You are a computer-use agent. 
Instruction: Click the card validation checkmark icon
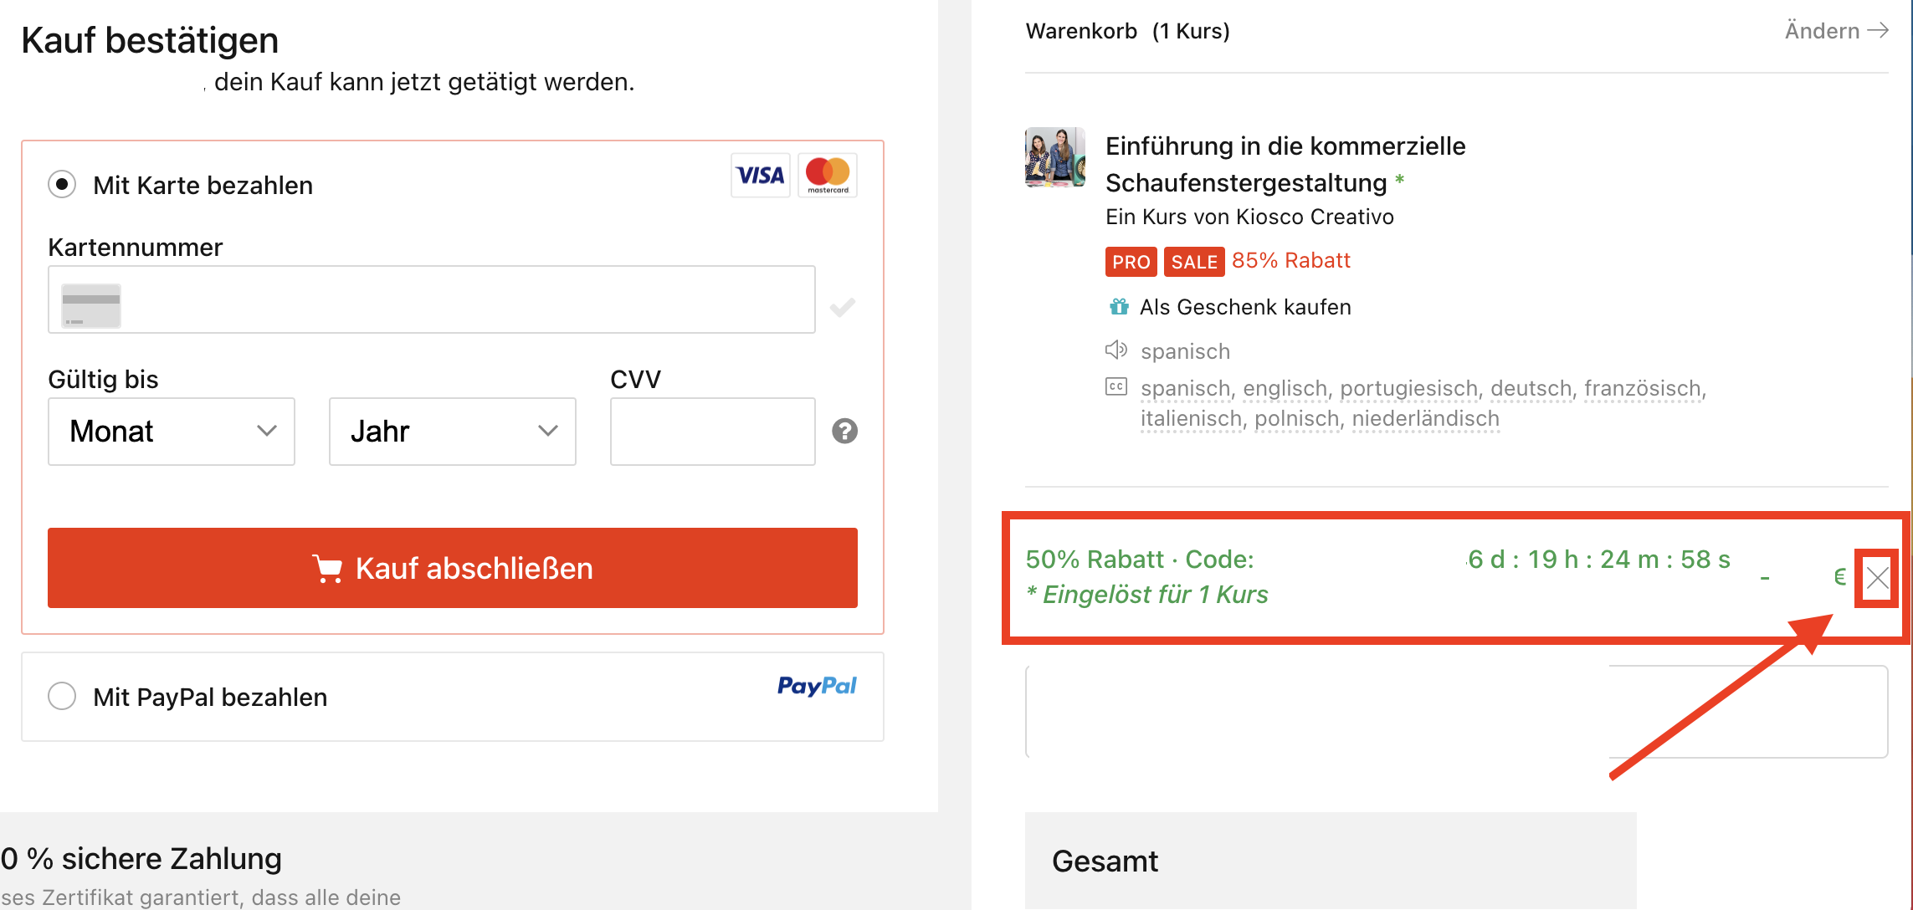point(843,307)
